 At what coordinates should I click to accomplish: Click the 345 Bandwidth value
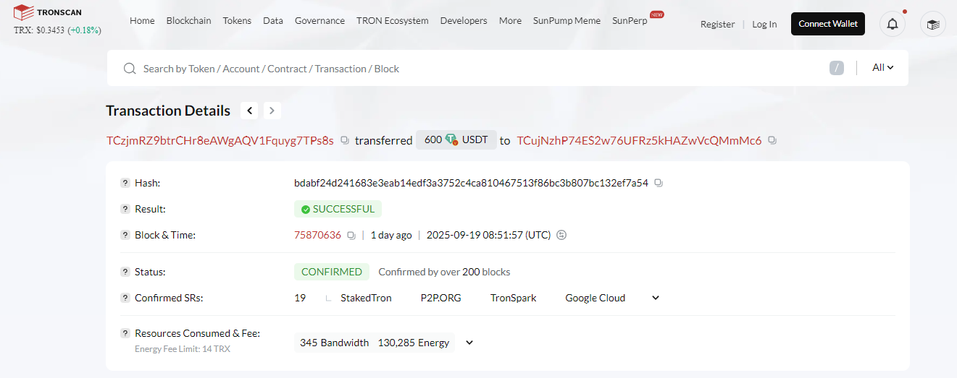coord(334,343)
